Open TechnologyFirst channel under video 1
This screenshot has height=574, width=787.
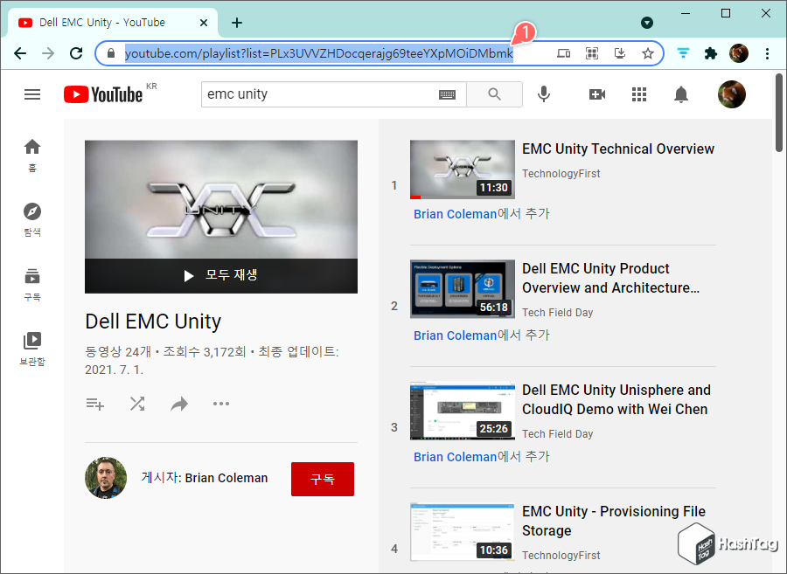[x=561, y=174]
